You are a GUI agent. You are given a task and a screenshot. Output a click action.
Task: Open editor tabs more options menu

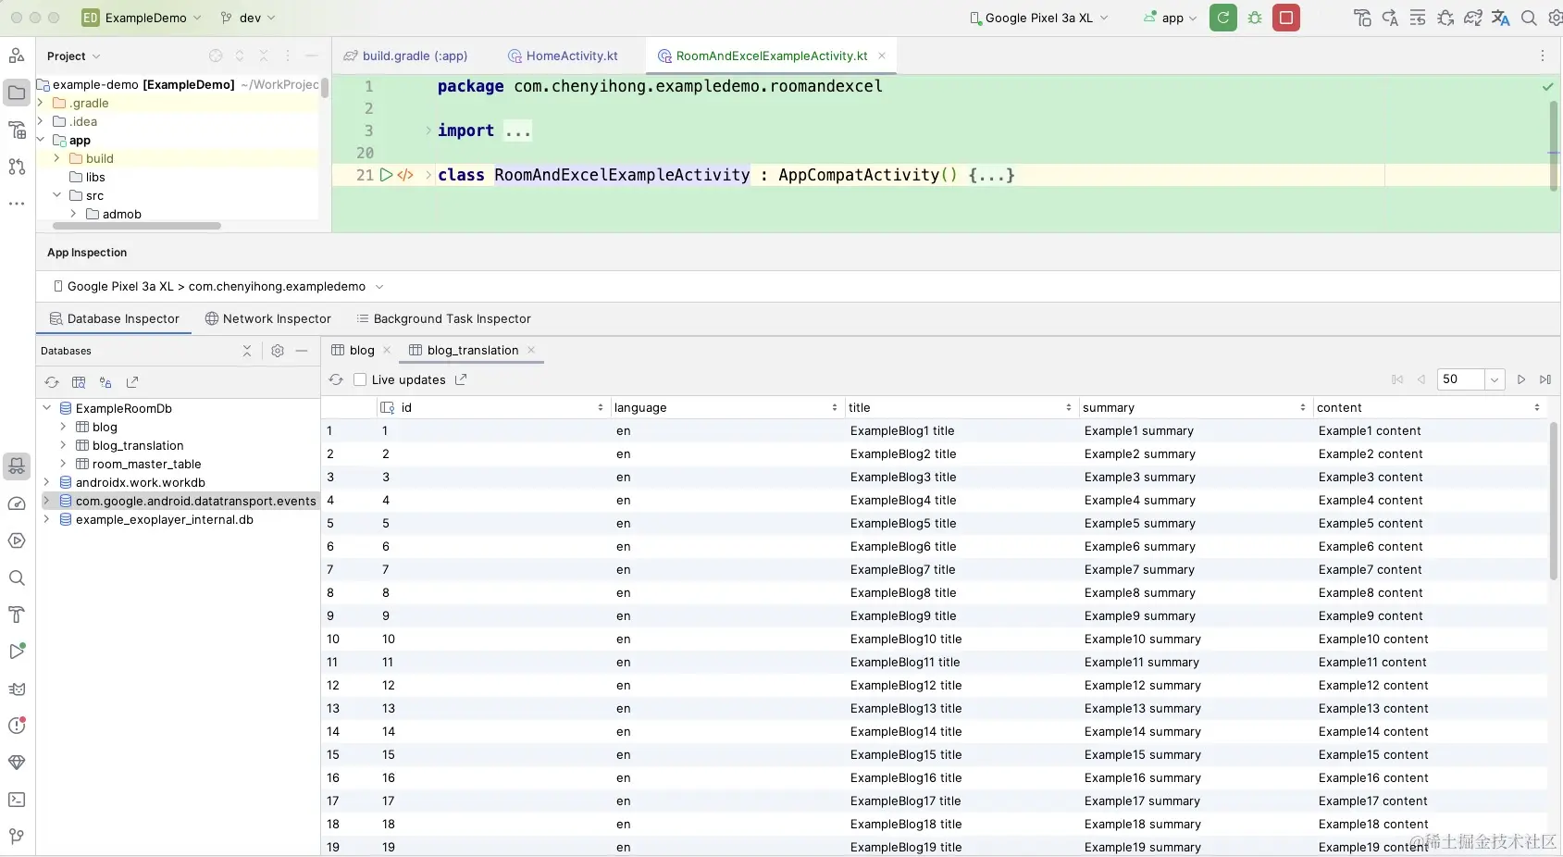(x=1543, y=56)
